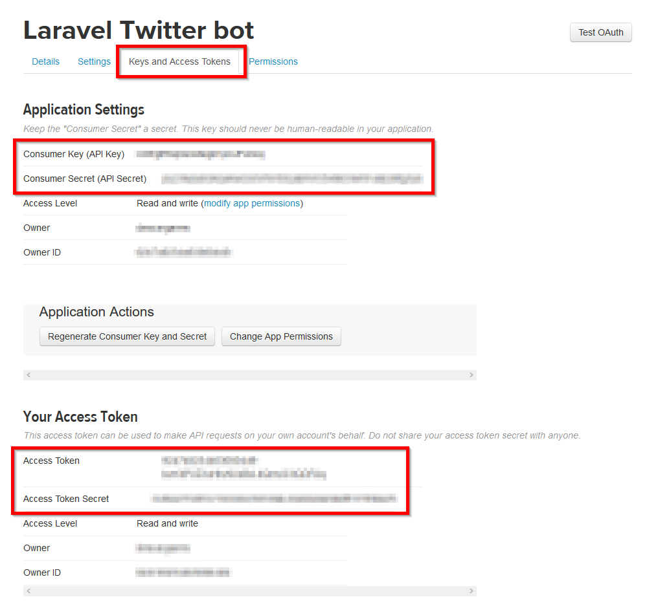Click right arrow of bottom access token scrollbar
Screen dimensions: 647x610
[471, 591]
